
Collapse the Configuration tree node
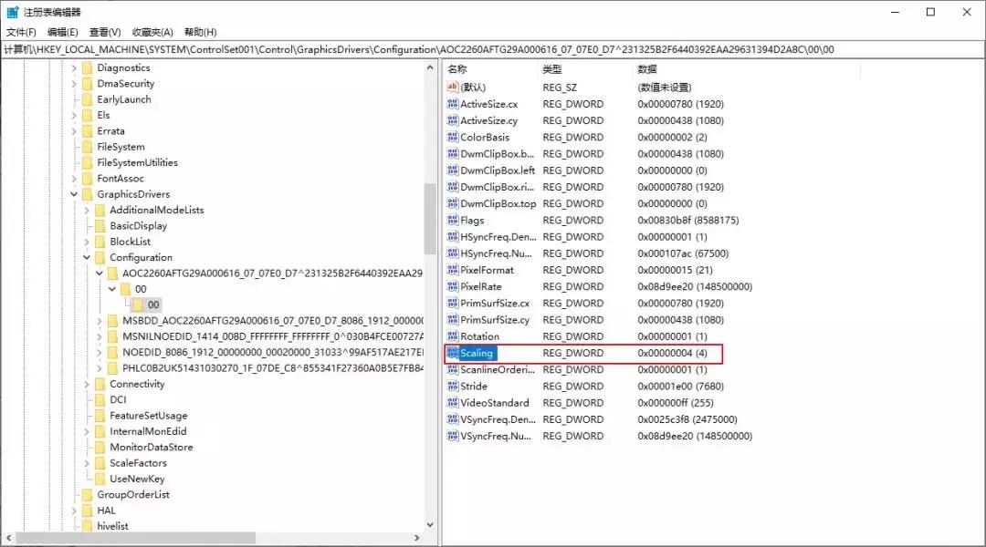pos(88,257)
